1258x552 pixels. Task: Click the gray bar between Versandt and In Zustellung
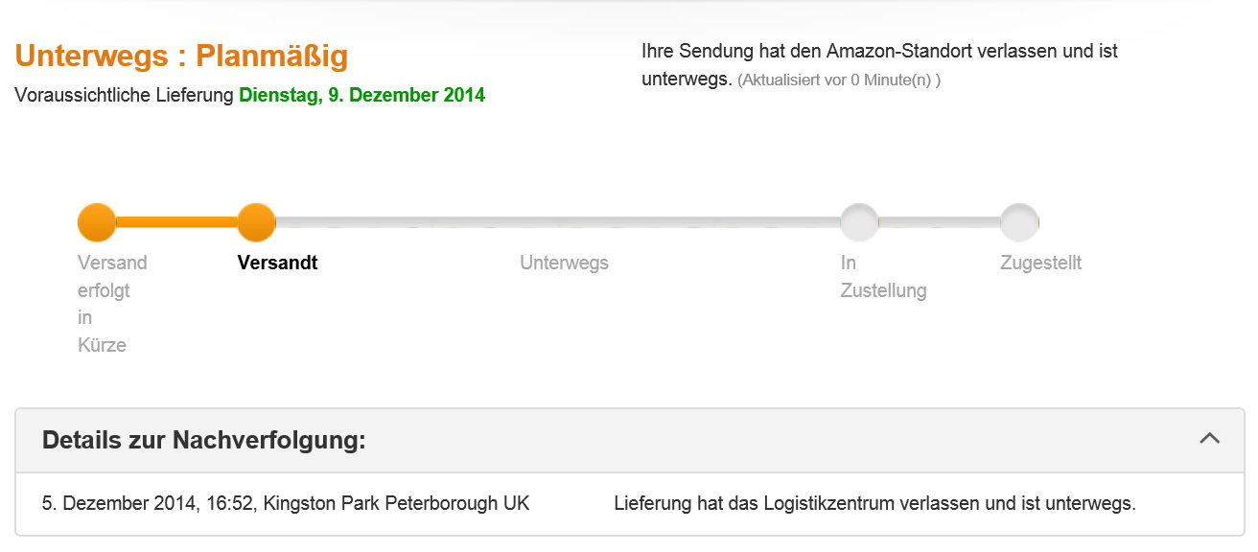556,222
